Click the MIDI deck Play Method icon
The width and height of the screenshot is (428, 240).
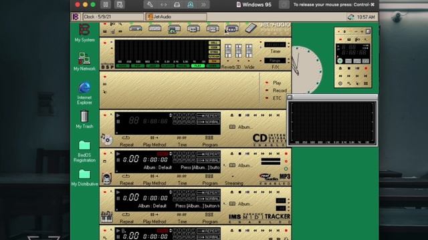point(154,215)
